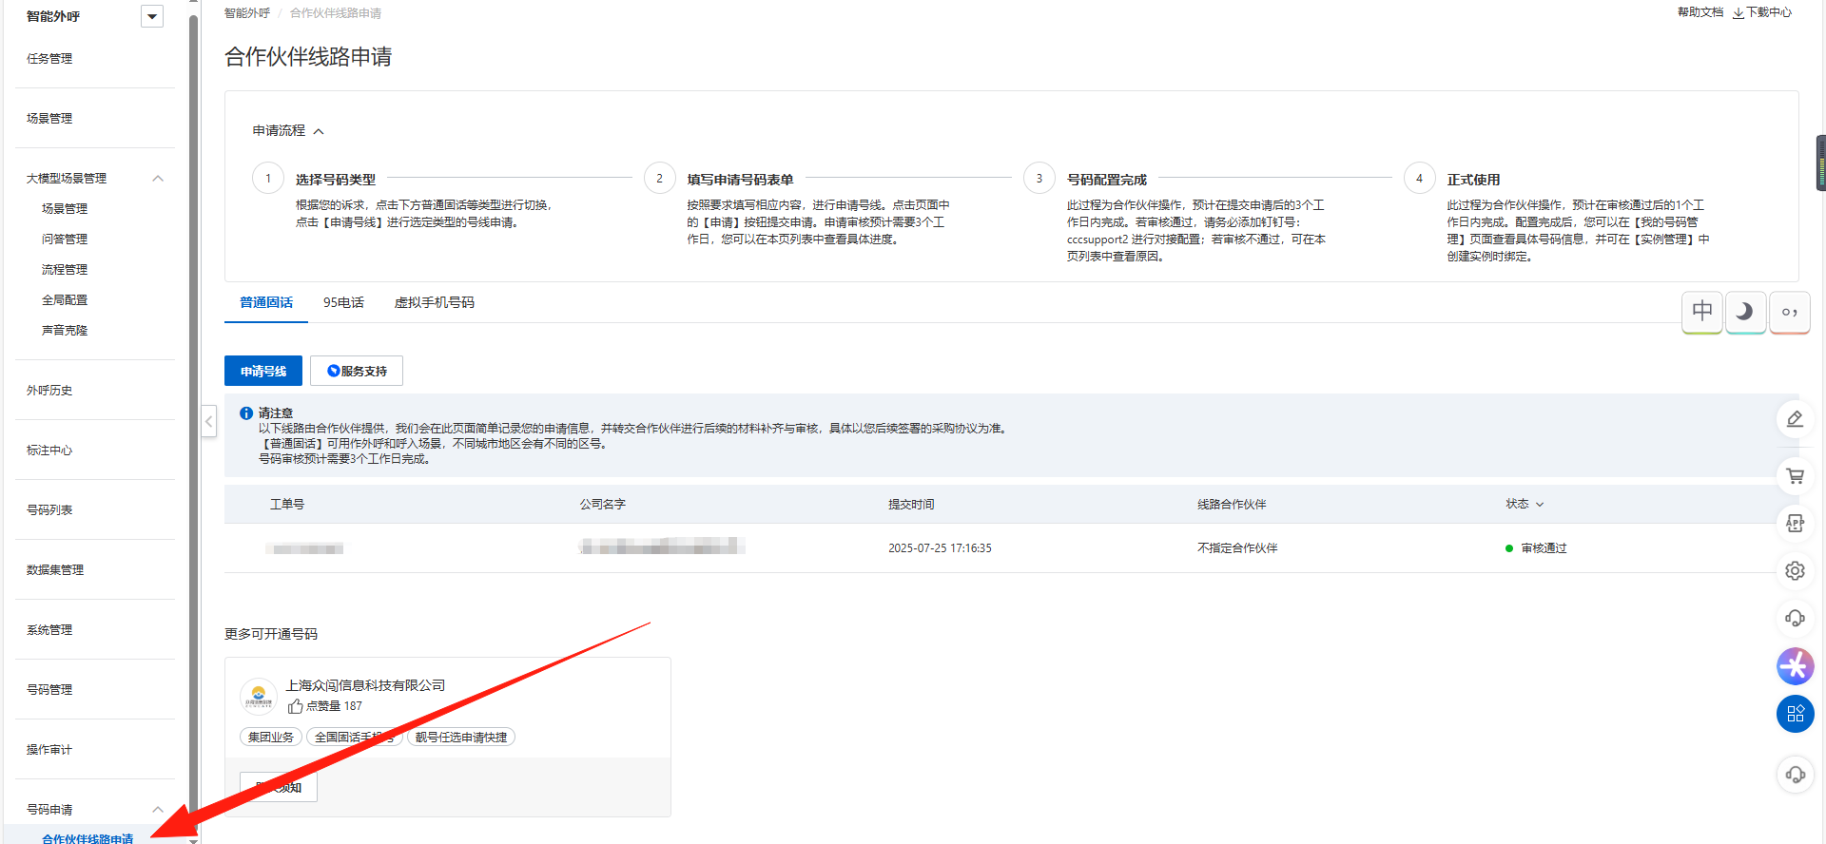1826x844 pixels.
Task: Switch to the 95电话 tab
Action: tap(343, 302)
